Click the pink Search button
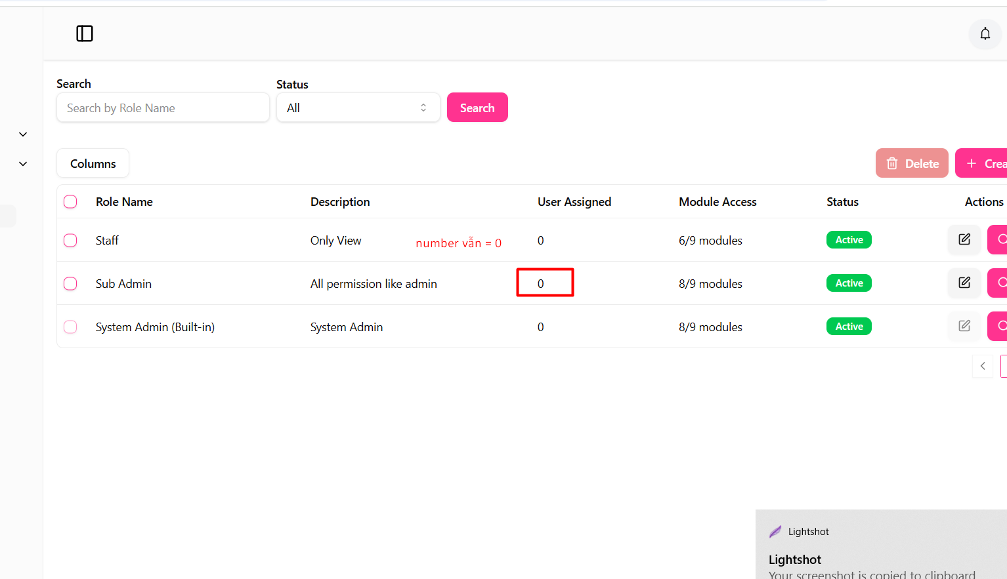 click(477, 108)
